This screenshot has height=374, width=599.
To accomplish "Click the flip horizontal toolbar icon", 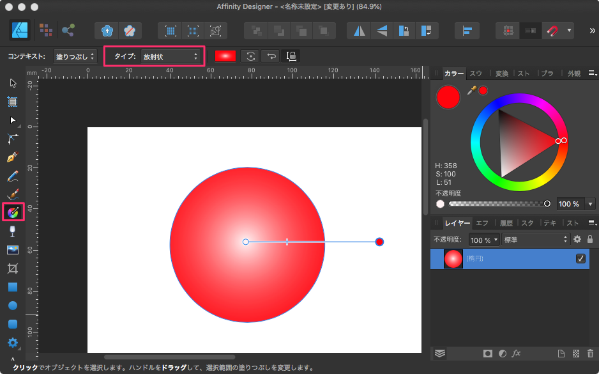I will [x=361, y=30].
